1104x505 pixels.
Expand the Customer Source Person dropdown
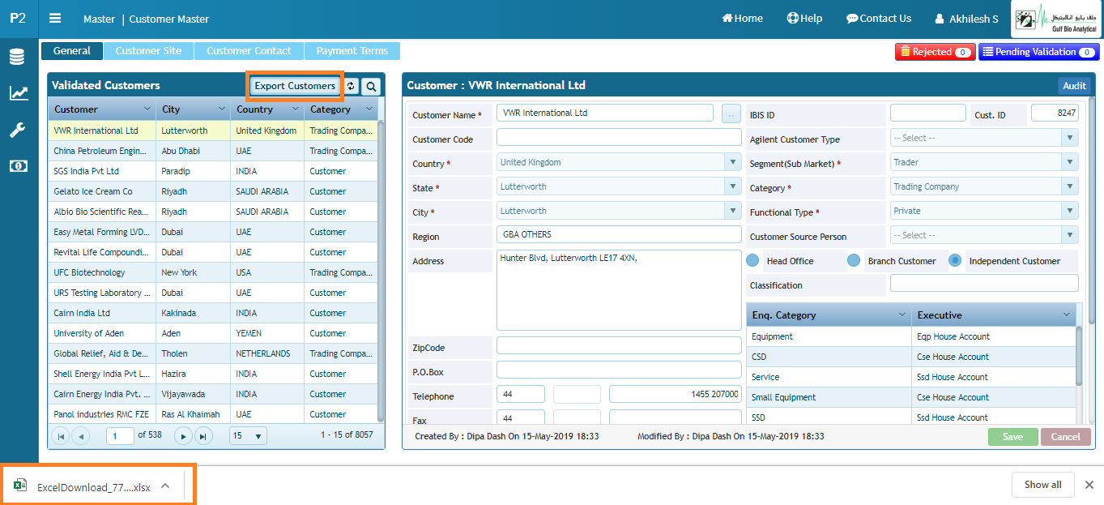[1070, 235]
